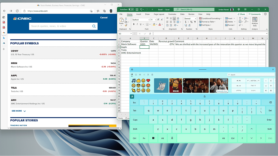Click the Format Painter brush icon
The height and width of the screenshot is (156, 278).
126,25
